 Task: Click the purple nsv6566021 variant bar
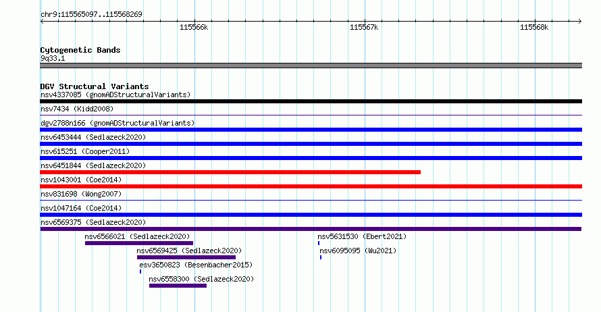tap(139, 243)
